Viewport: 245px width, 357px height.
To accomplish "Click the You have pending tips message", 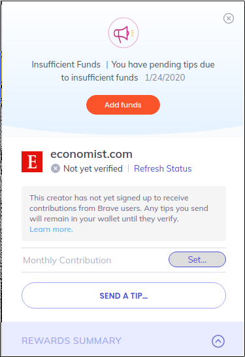I will (x=138, y=71).
